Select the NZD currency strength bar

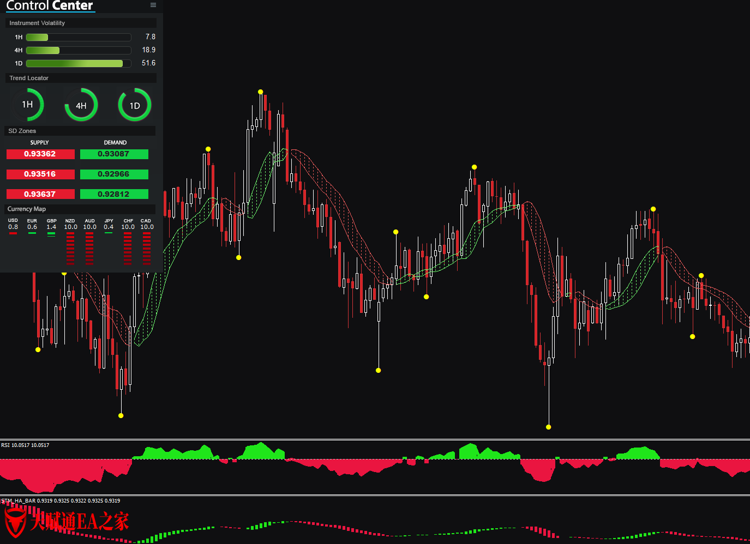(70, 248)
